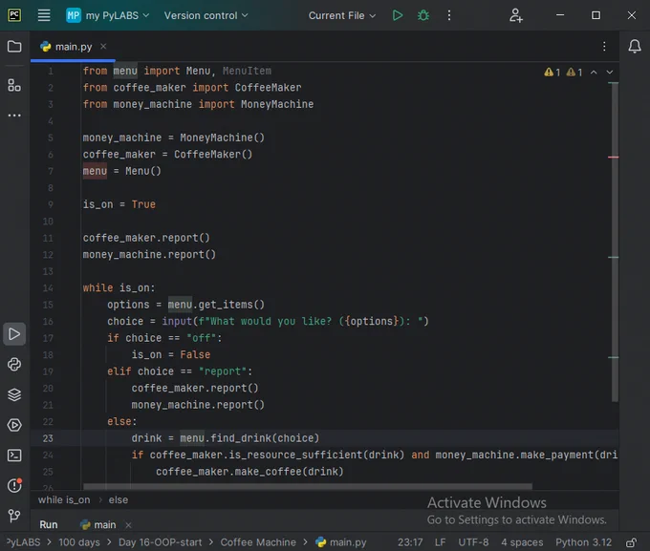This screenshot has height=551, width=650.
Task: Click 'while is_on:' line of code
Action: point(119,288)
